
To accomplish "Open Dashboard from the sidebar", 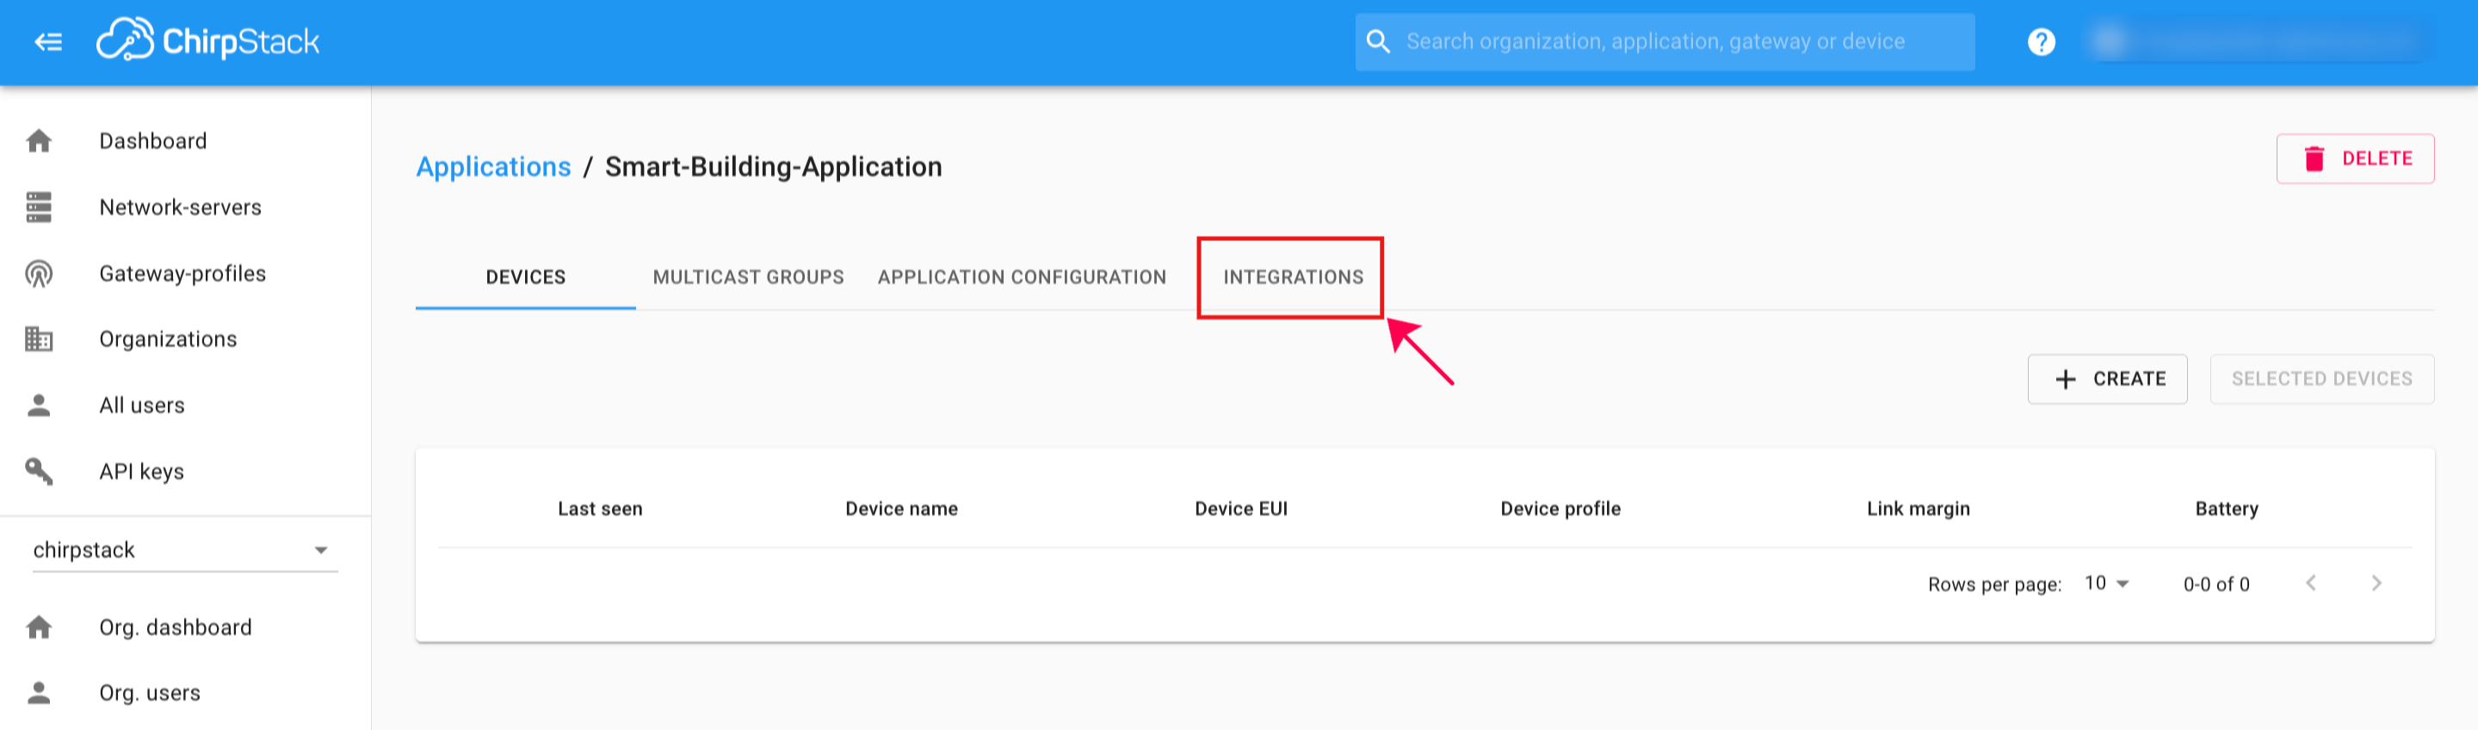I will [152, 141].
